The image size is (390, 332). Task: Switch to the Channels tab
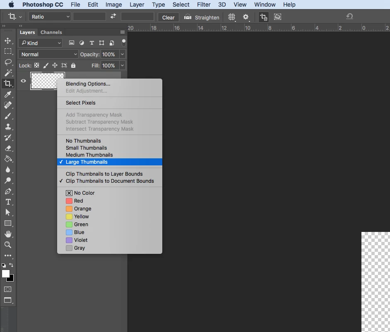tap(51, 32)
